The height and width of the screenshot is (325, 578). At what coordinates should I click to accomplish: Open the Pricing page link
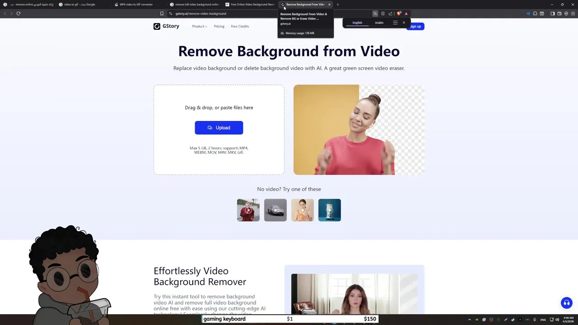tap(219, 26)
